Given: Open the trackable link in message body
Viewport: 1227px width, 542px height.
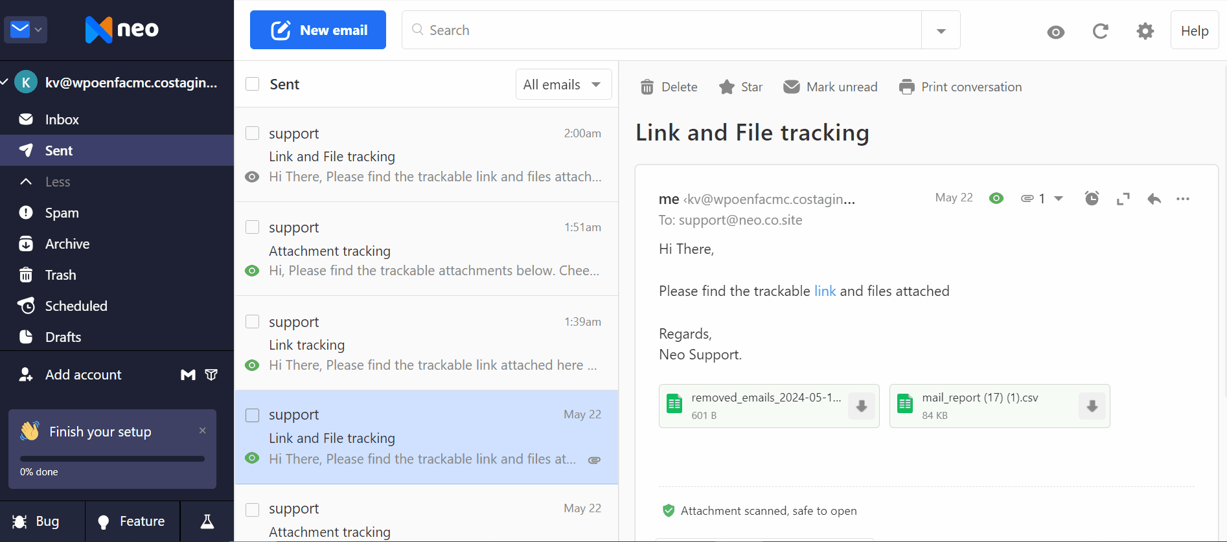Looking at the screenshot, I should pos(825,291).
